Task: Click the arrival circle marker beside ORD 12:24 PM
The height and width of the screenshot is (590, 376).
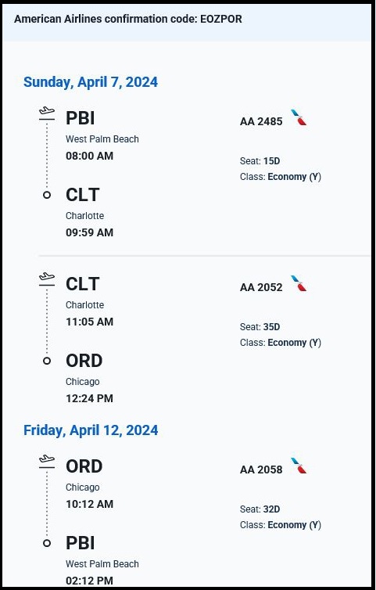Action: [x=47, y=361]
